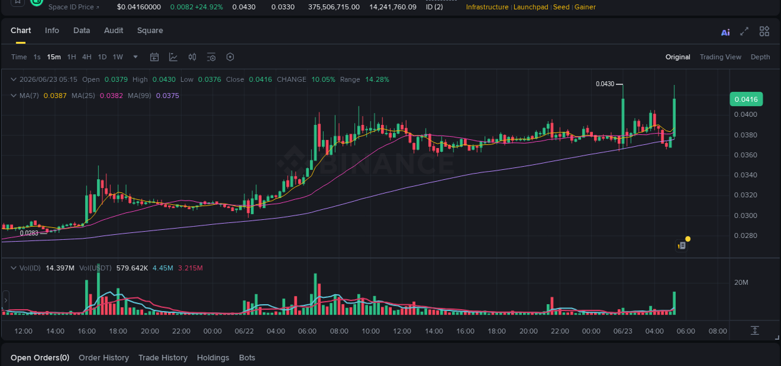Select the 4H time interval
The image size is (781, 366).
click(86, 57)
